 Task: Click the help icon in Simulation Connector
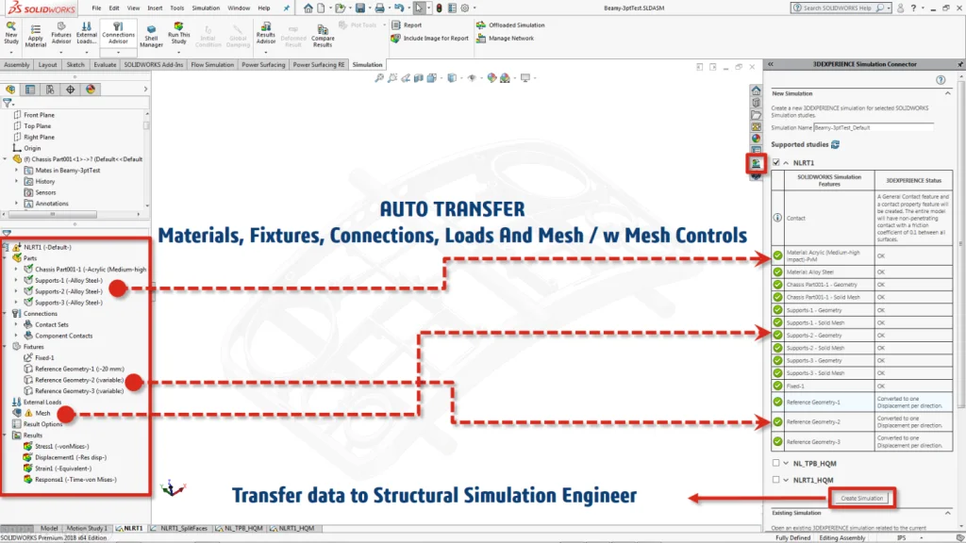(x=941, y=80)
